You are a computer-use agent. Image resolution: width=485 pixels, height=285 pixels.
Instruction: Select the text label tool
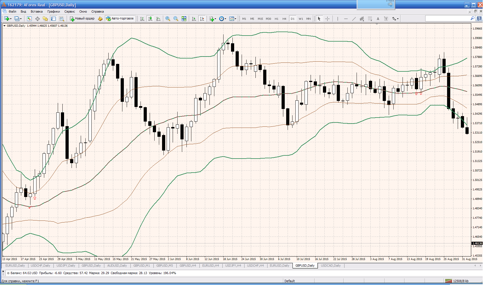point(386,19)
